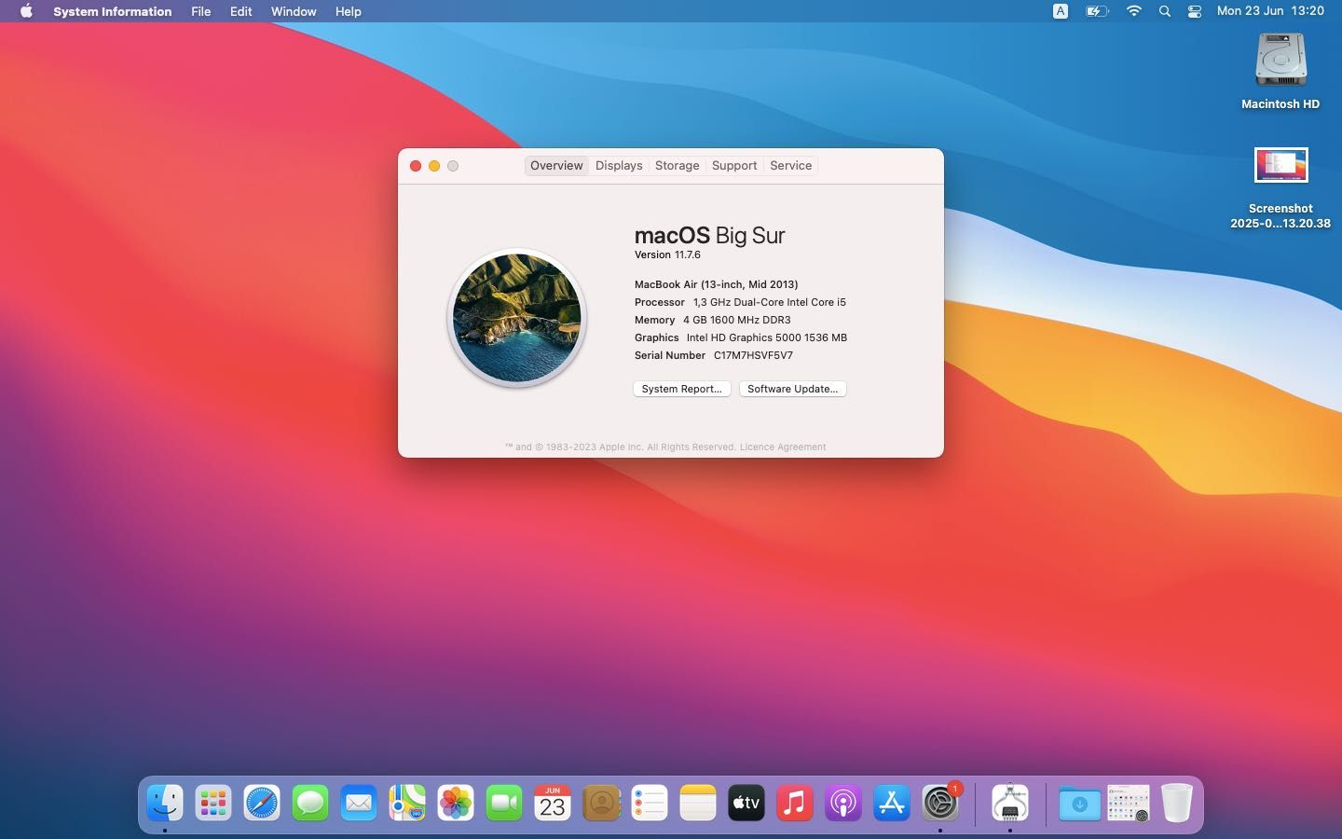This screenshot has height=839, width=1342.
Task: Launch App Store from the Dock
Action: pos(892,803)
